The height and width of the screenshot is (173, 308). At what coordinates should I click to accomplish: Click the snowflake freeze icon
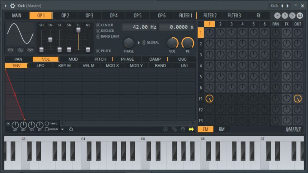tap(166, 129)
